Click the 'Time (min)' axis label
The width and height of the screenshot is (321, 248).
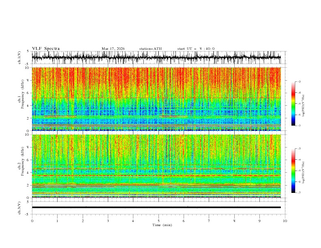pyautogui.click(x=162, y=225)
